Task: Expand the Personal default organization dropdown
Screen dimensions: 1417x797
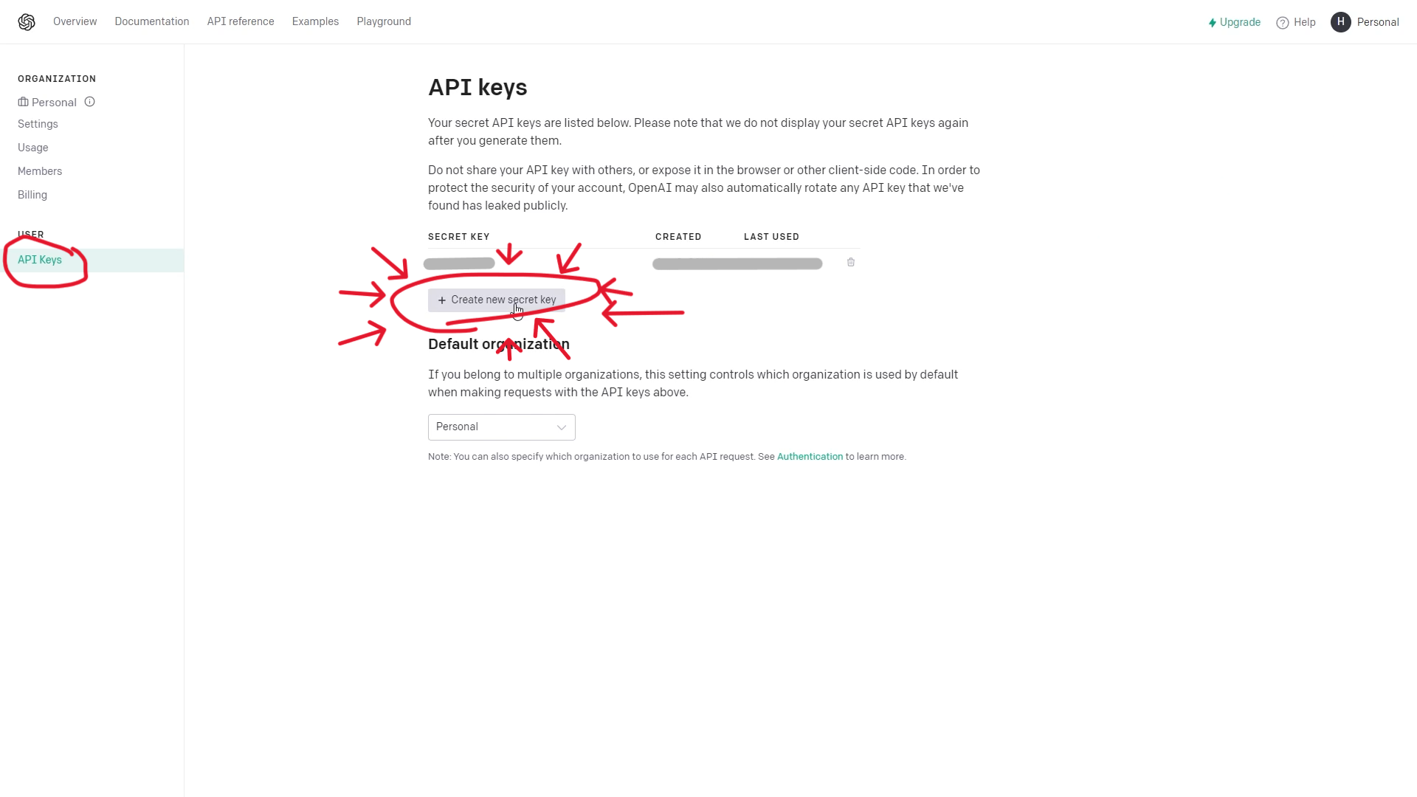Action: pos(494,427)
